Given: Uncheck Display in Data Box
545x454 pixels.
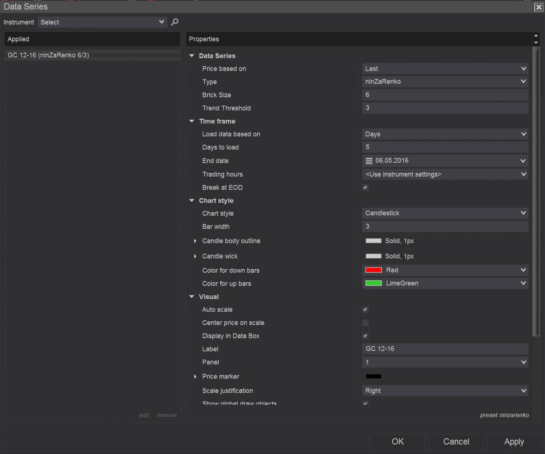Looking at the screenshot, I should [x=365, y=336].
